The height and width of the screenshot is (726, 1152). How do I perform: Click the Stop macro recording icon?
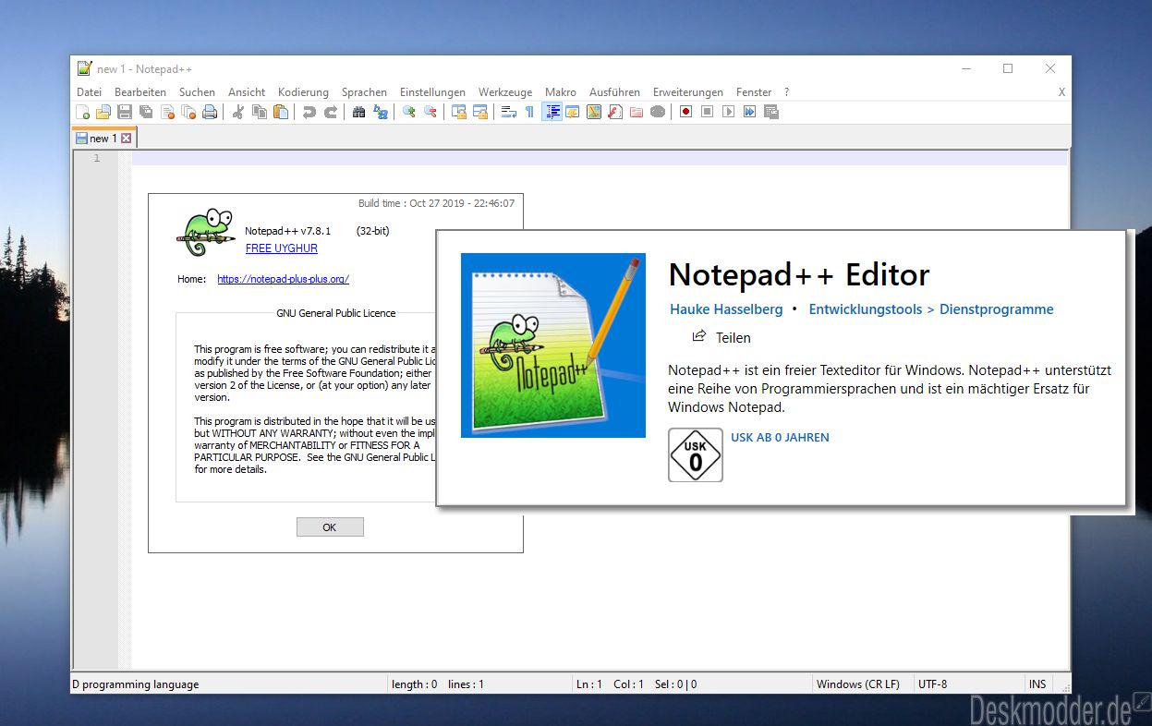tap(708, 112)
